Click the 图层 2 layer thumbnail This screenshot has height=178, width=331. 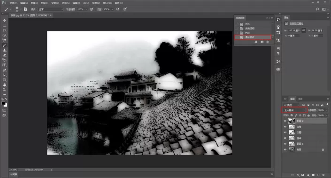[292, 121]
